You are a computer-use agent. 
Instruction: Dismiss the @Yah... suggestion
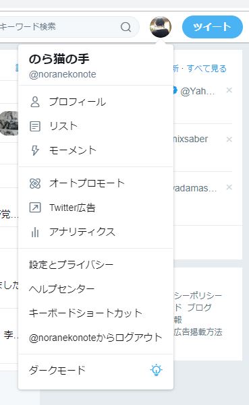229,90
